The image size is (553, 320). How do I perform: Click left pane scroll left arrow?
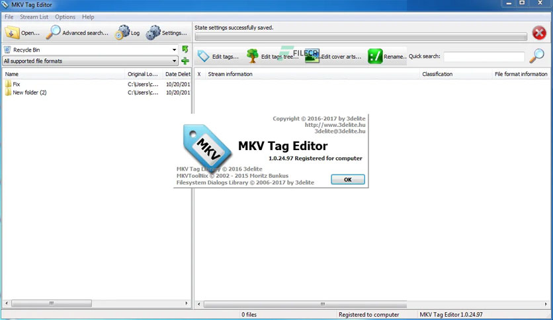click(7, 303)
